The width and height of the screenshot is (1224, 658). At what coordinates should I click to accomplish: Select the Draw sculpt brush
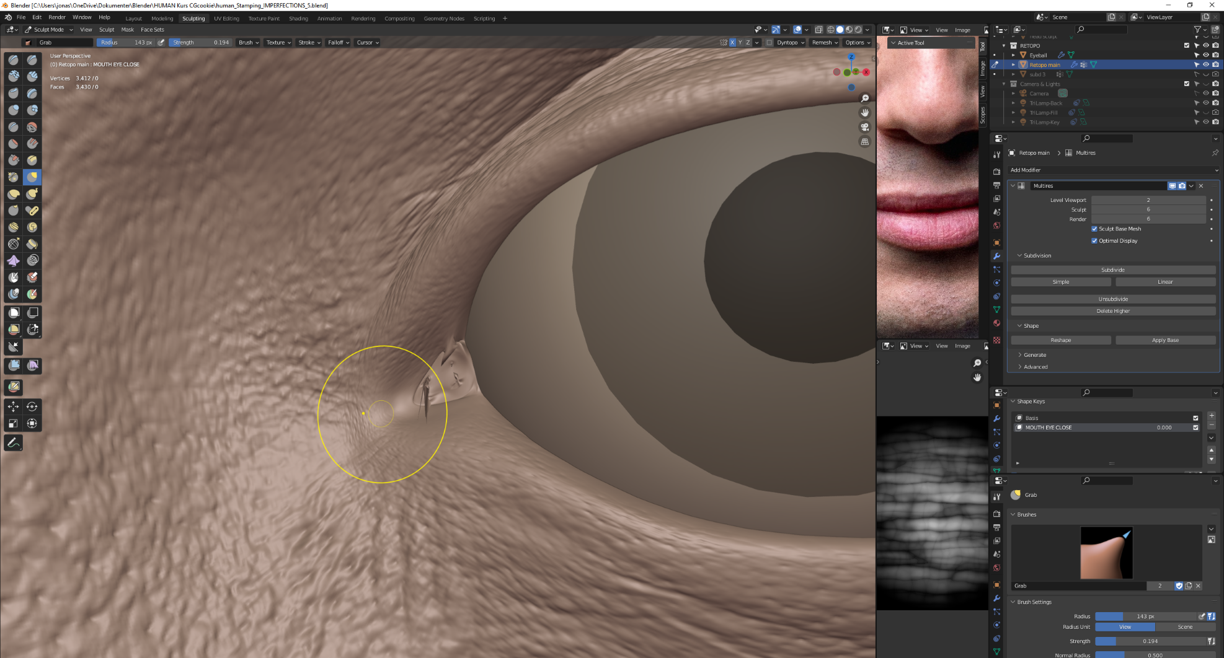point(13,60)
